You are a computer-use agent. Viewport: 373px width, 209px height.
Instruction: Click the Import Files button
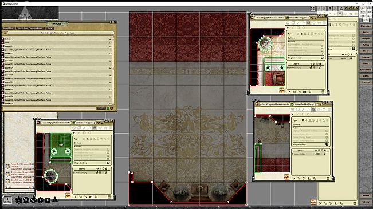coord(9,28)
